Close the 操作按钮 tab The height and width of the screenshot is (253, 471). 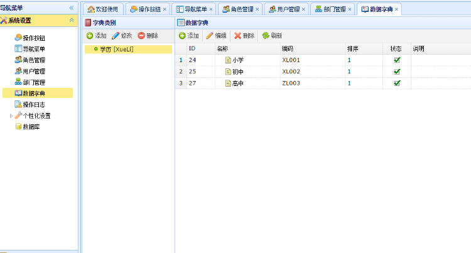(165, 9)
